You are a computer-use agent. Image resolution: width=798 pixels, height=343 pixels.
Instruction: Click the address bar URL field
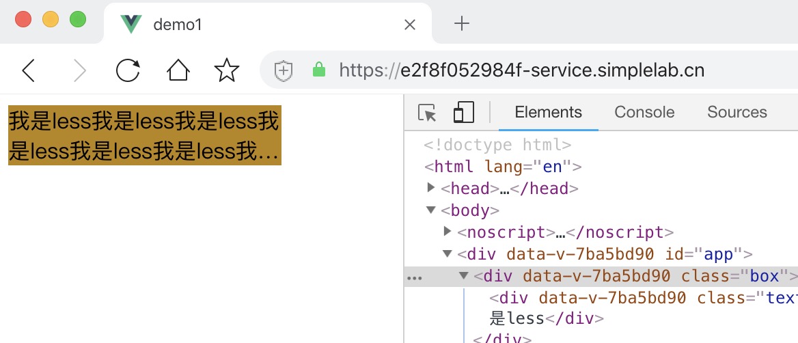tap(529, 70)
